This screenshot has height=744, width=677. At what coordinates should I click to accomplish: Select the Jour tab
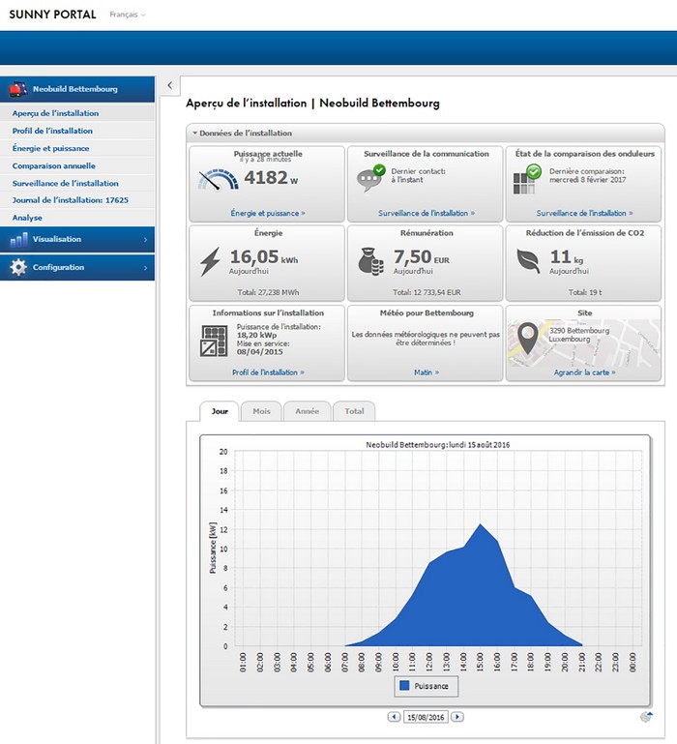tap(220, 411)
